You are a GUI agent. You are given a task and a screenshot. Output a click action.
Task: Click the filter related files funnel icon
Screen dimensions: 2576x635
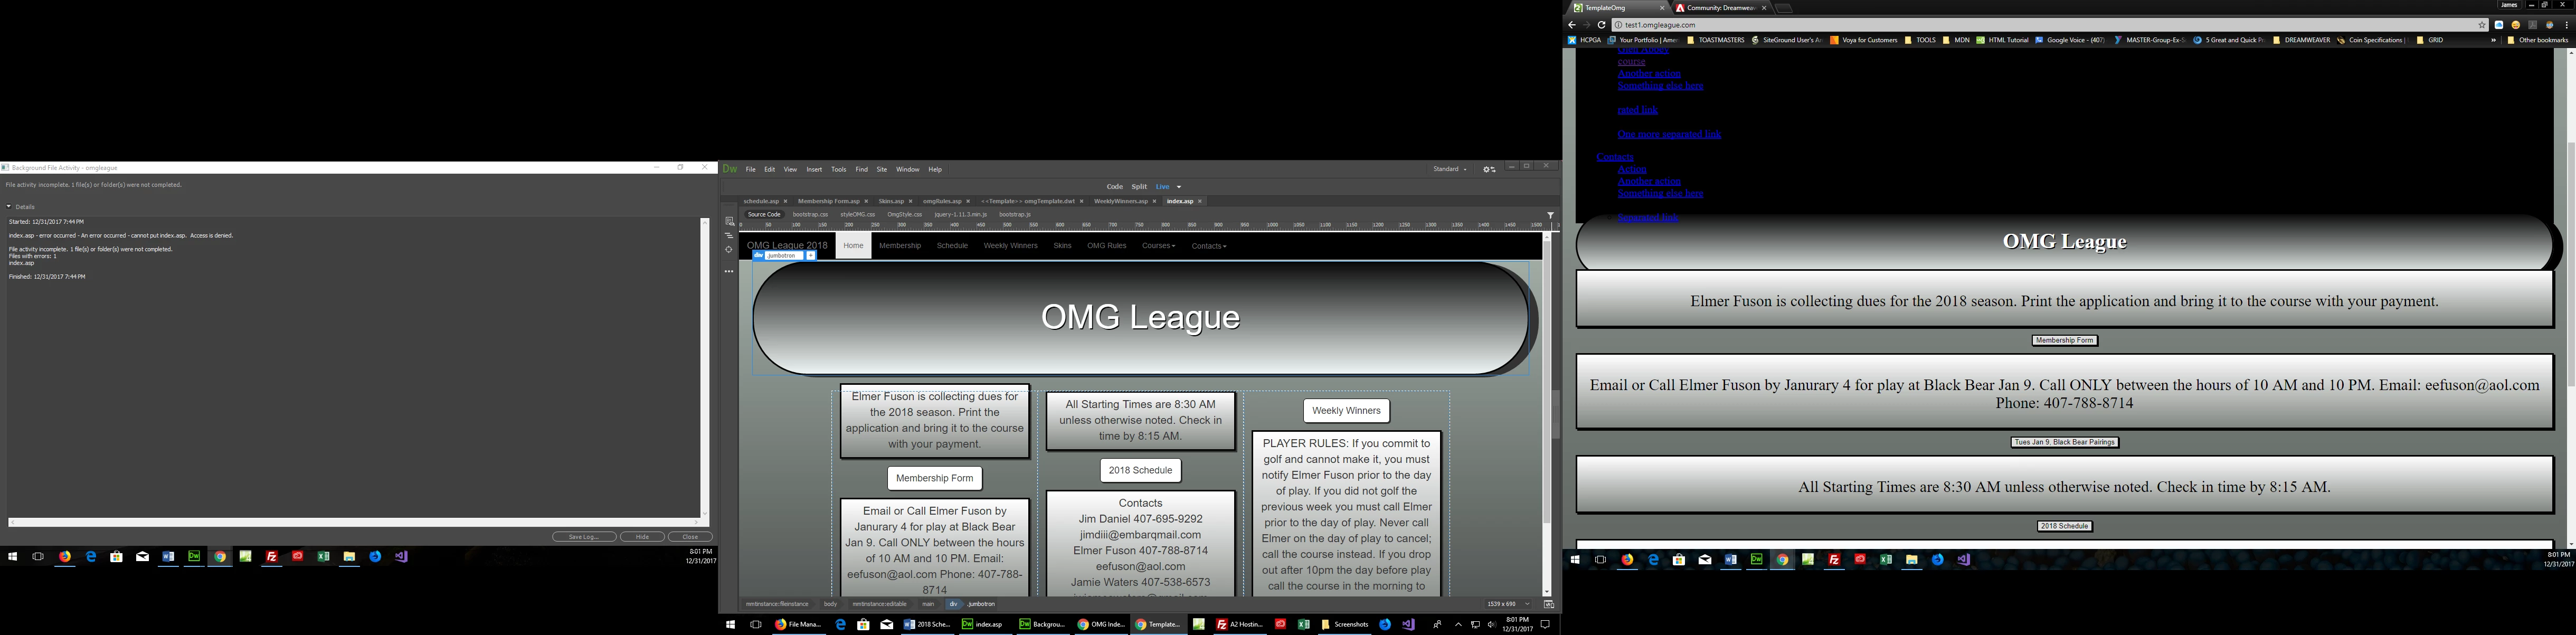[x=1550, y=215]
